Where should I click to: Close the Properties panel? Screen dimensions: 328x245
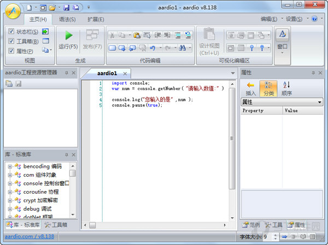[320, 73]
